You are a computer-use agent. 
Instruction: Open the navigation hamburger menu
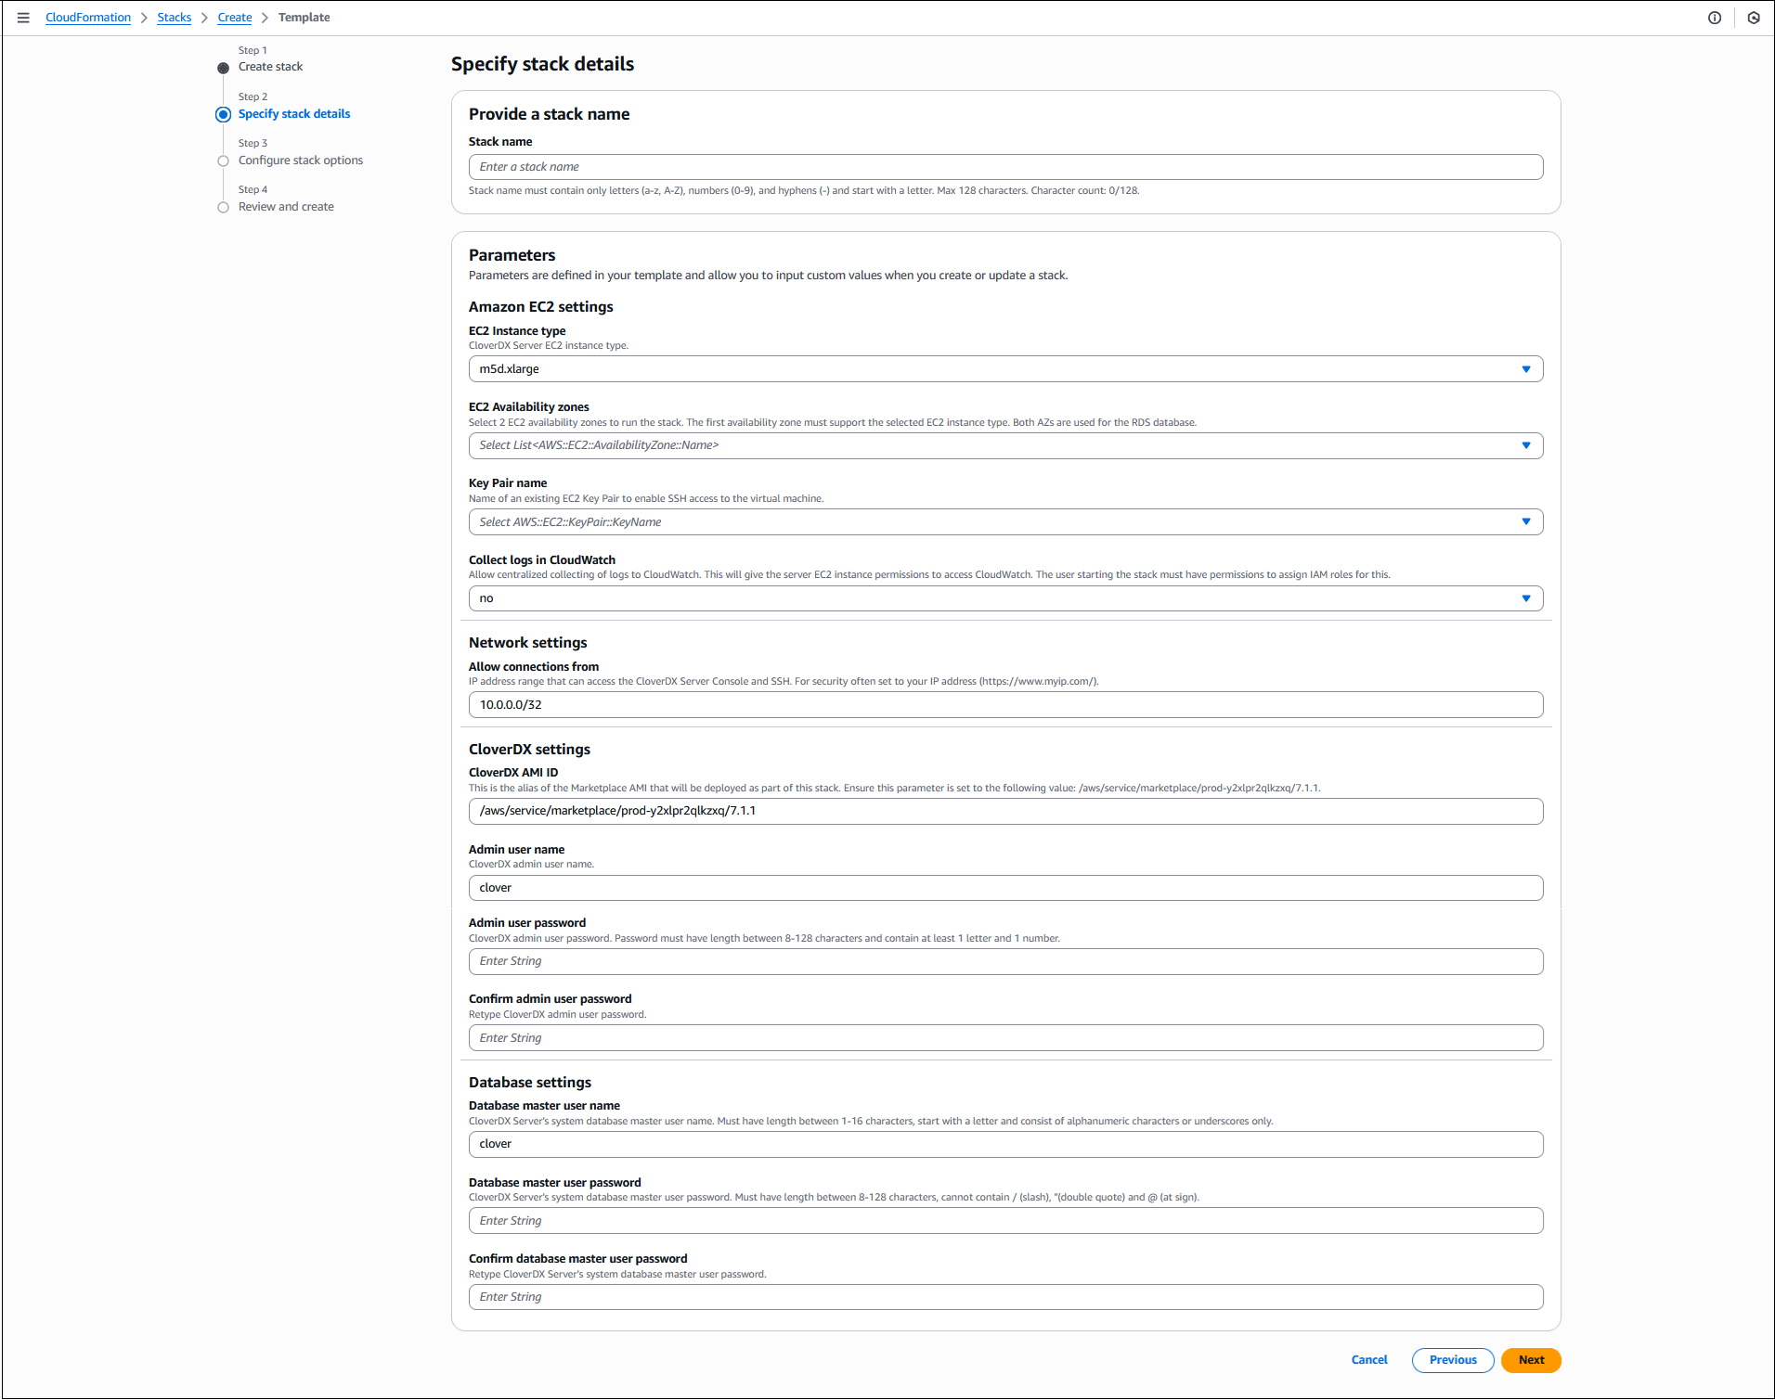pos(23,17)
